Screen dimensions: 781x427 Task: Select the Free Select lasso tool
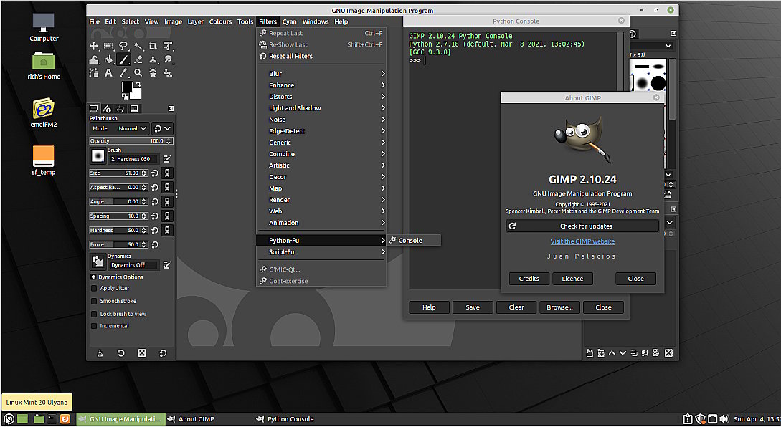point(123,47)
